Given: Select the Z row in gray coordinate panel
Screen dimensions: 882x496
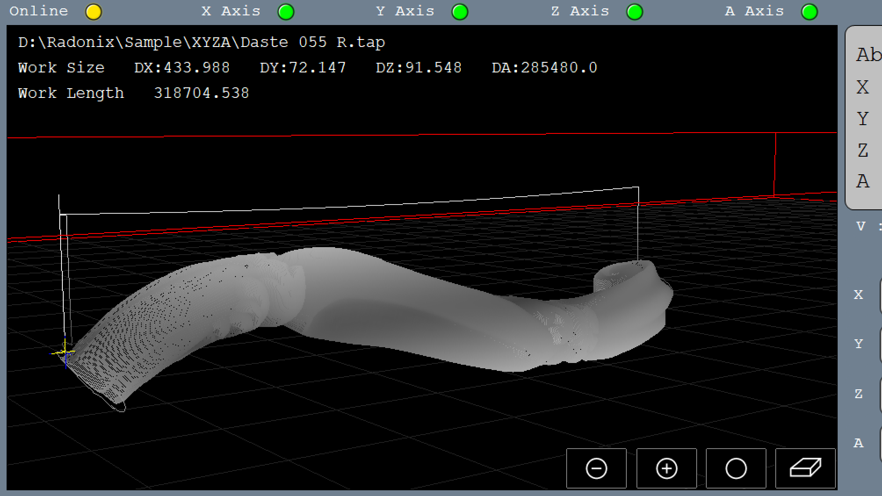Looking at the screenshot, I should click(x=863, y=151).
